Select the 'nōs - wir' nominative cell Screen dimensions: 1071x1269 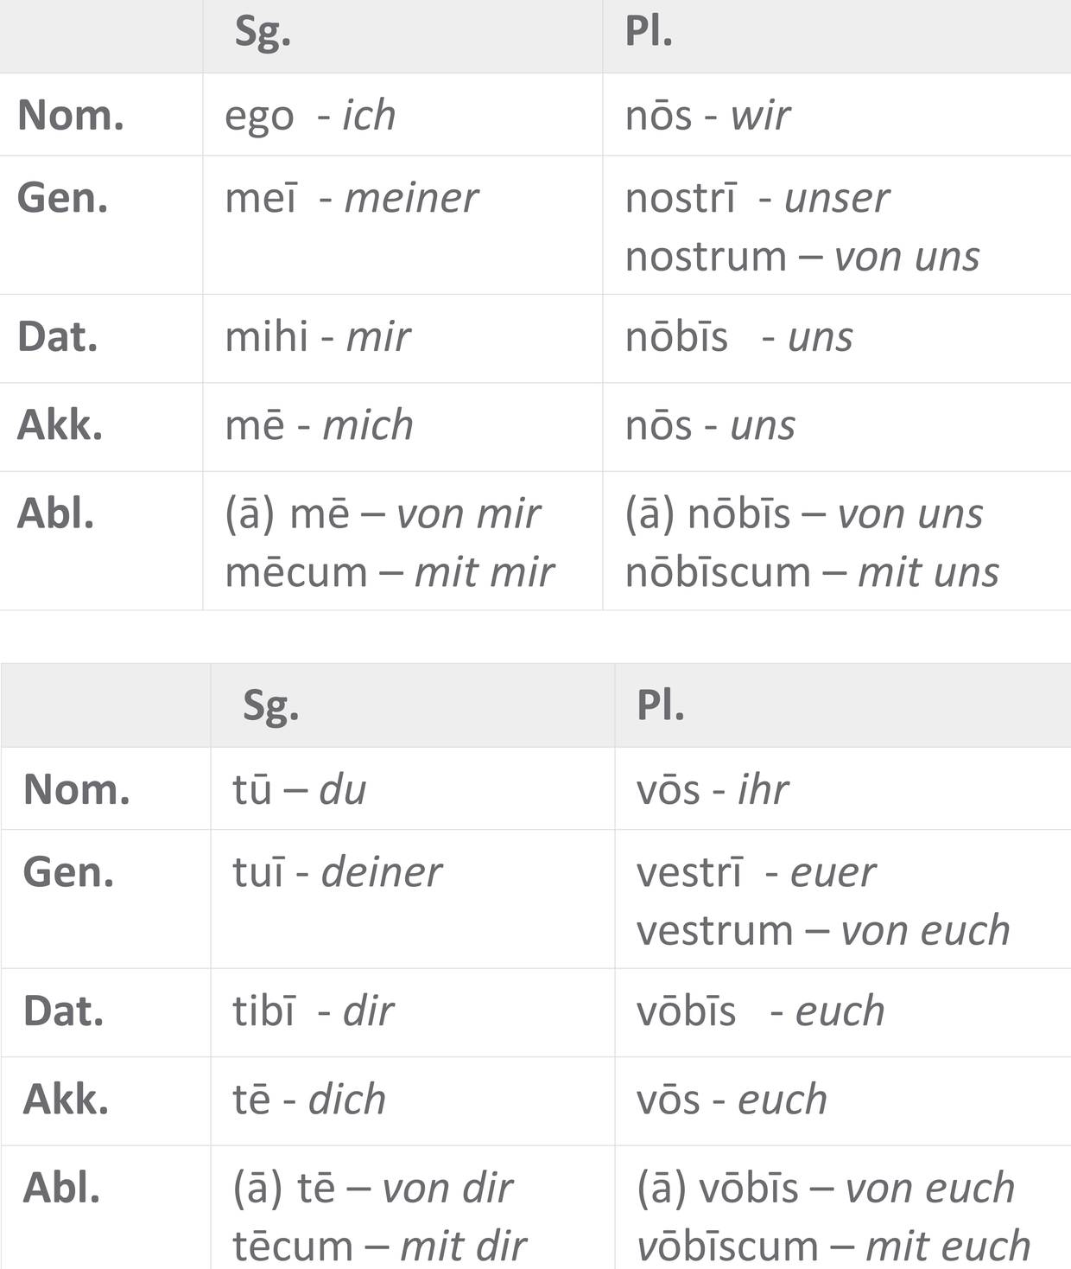pyautogui.click(x=707, y=115)
